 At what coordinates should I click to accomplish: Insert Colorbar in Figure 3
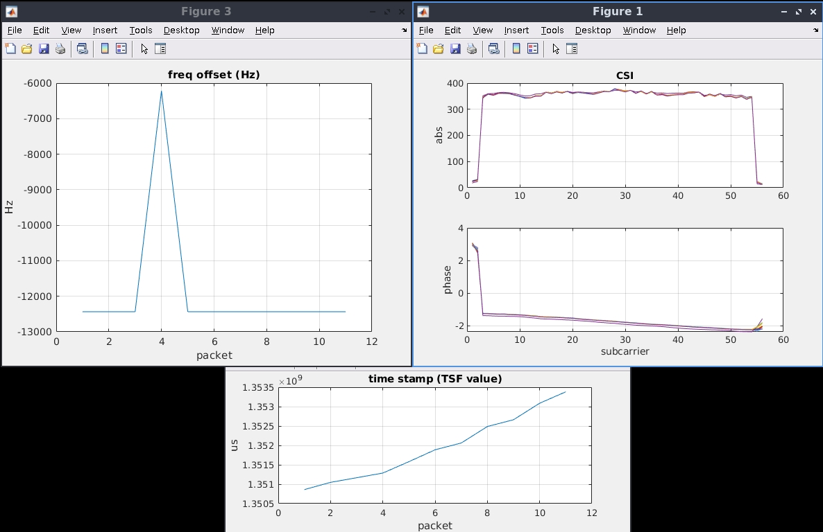[105, 48]
